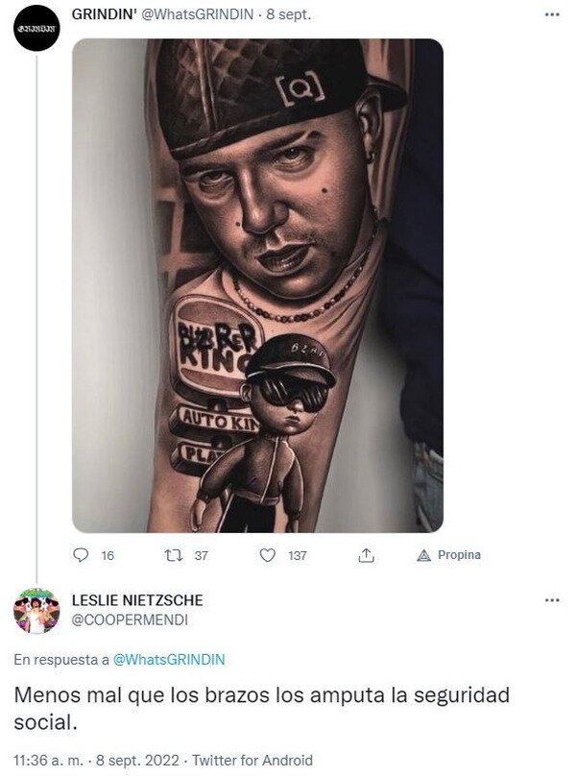Click the reply speech bubble icon
The image size is (576, 777).
81,555
